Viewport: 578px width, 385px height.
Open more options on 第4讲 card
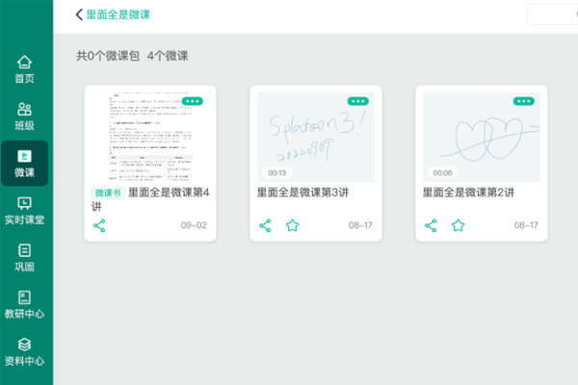point(192,100)
